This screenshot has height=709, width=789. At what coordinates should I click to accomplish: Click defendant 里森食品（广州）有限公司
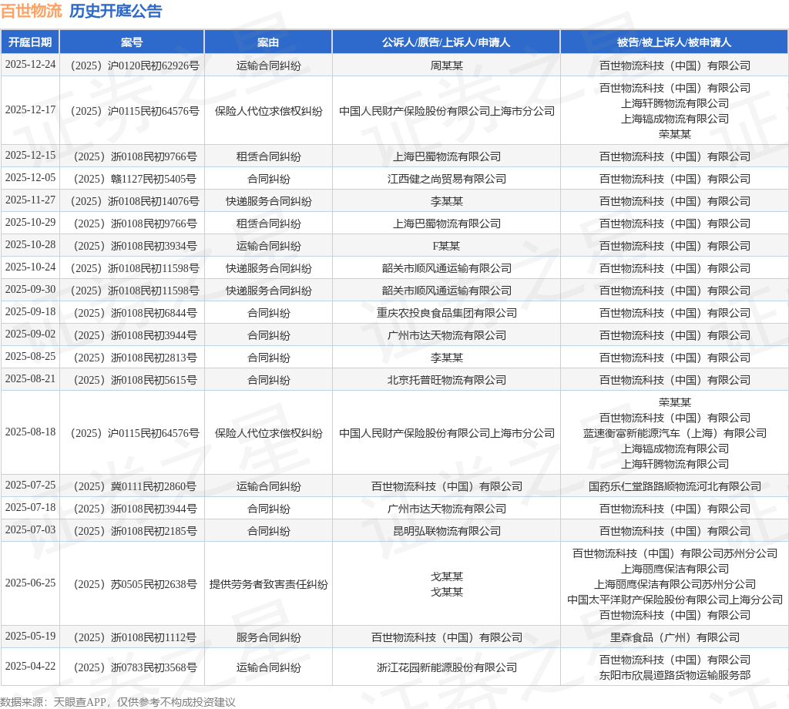point(674,637)
